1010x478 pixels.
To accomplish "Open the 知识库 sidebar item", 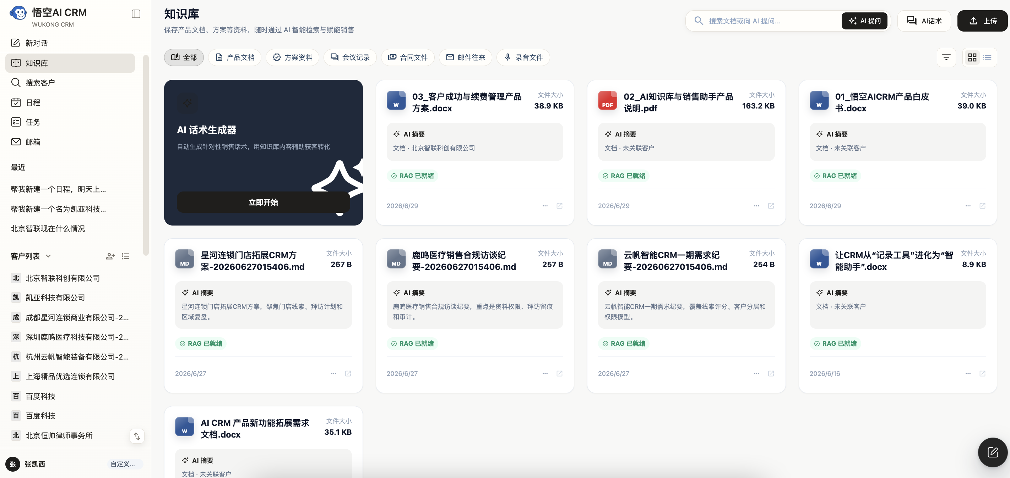I will click(x=70, y=63).
